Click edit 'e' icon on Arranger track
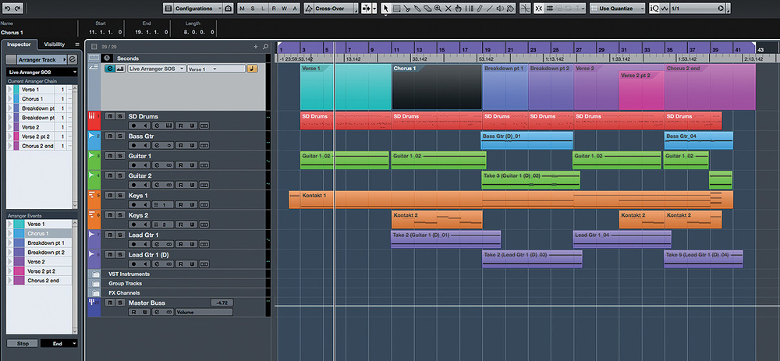 pyautogui.click(x=109, y=69)
